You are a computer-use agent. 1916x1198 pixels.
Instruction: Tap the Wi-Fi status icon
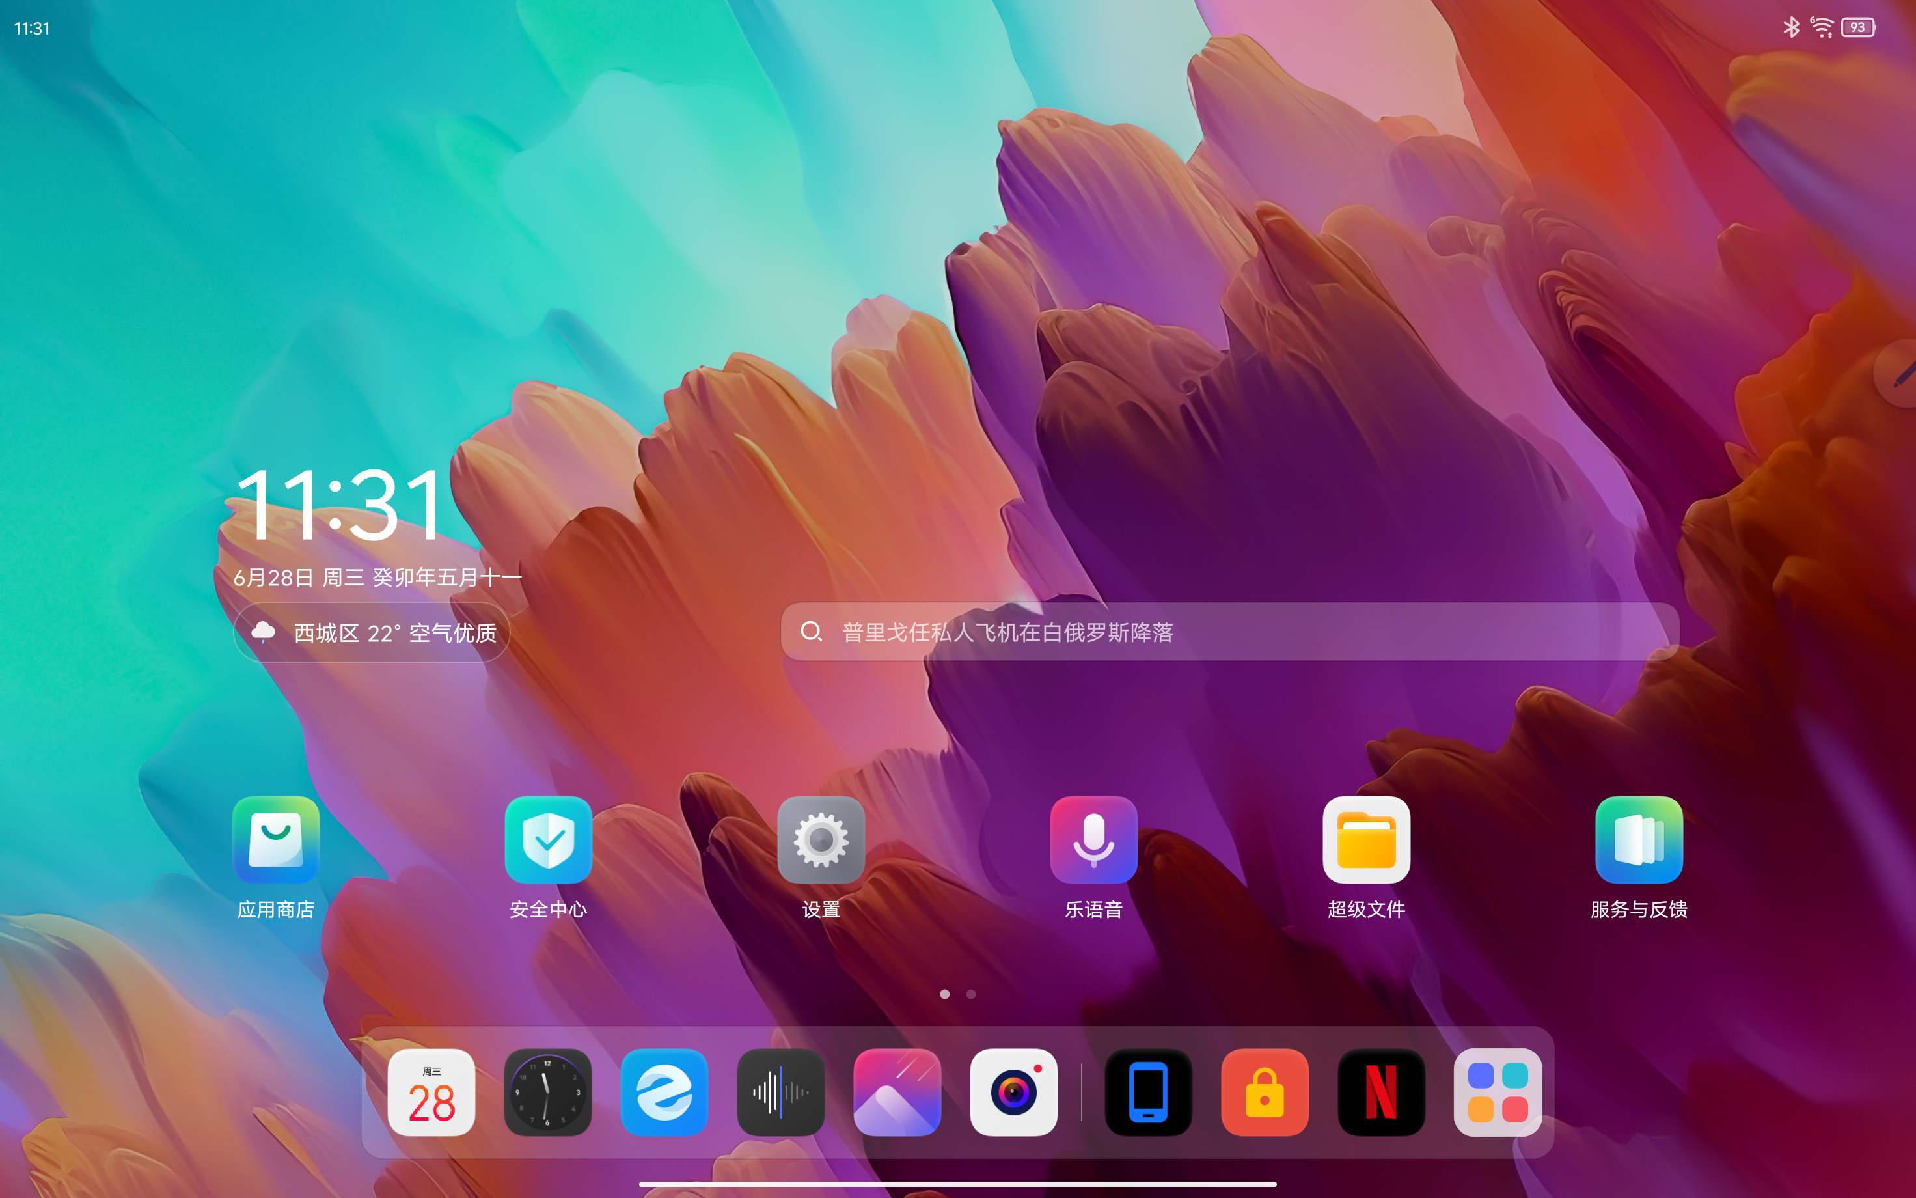click(1822, 27)
